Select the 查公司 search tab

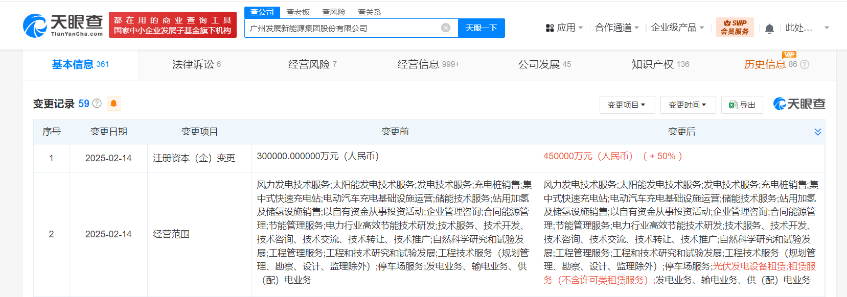[x=262, y=12]
